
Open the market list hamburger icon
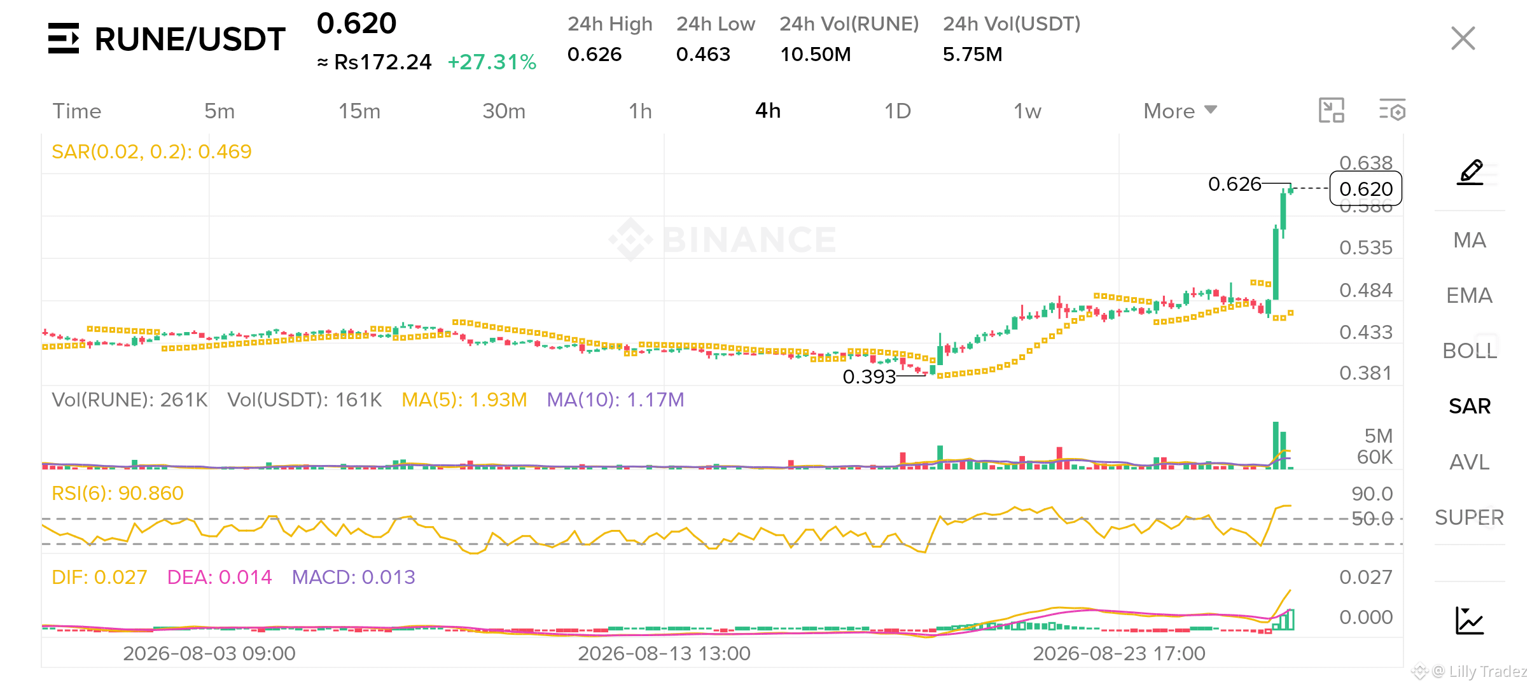point(64,38)
